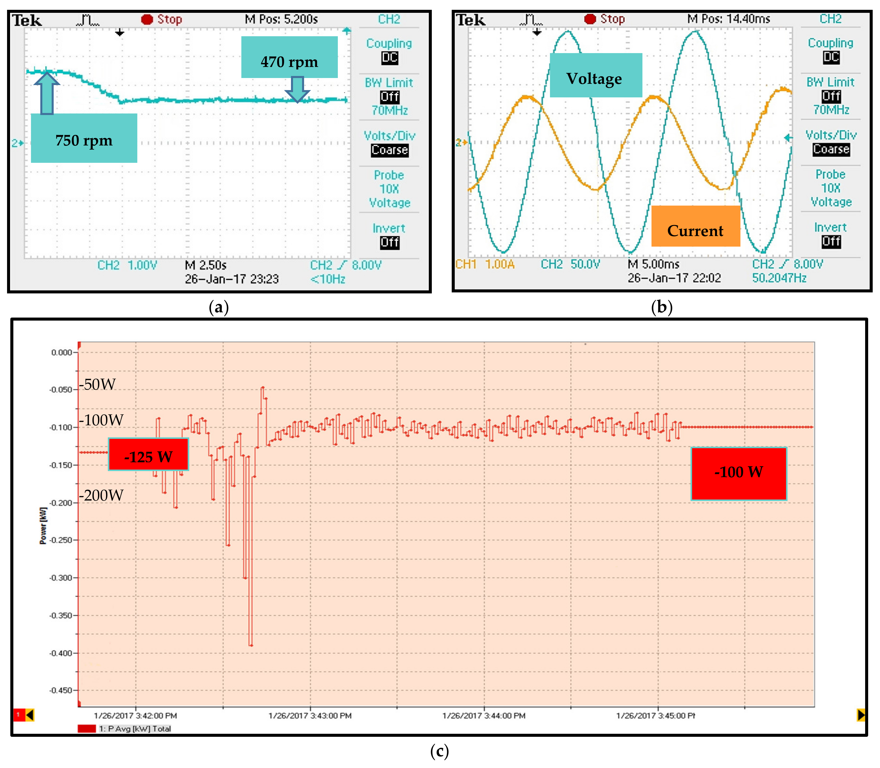Select CH2 menu header on left scope
Image resolution: width=880 pixels, height=768 pixels.
point(389,19)
